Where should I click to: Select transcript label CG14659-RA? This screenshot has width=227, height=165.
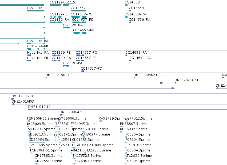(x=140, y=20)
